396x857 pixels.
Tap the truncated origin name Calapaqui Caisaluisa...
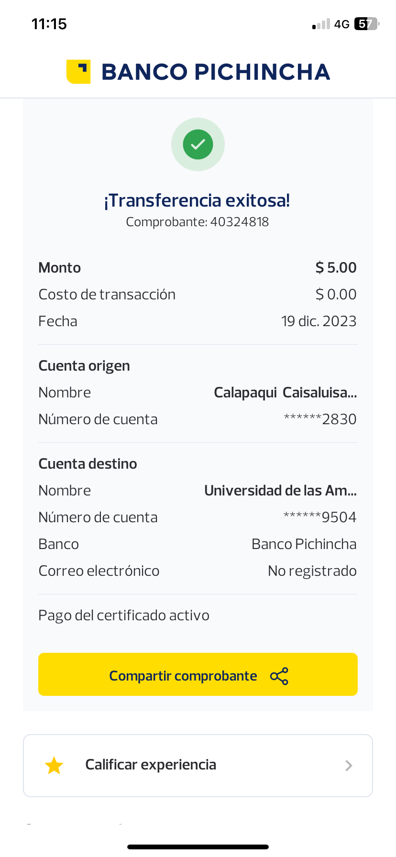pos(285,393)
